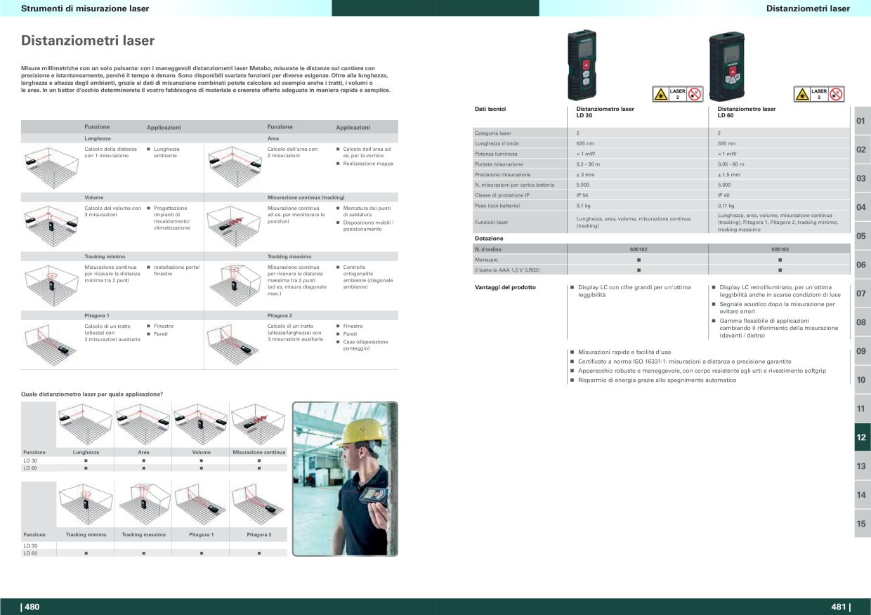The height and width of the screenshot is (615, 871).
Task: Click 'Classe di protezione IP' row label
Action: tap(502, 195)
